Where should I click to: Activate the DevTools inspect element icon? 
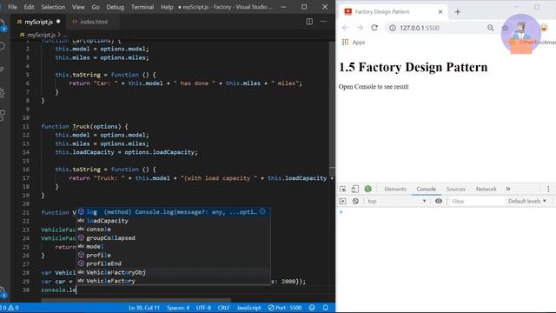[x=343, y=189]
